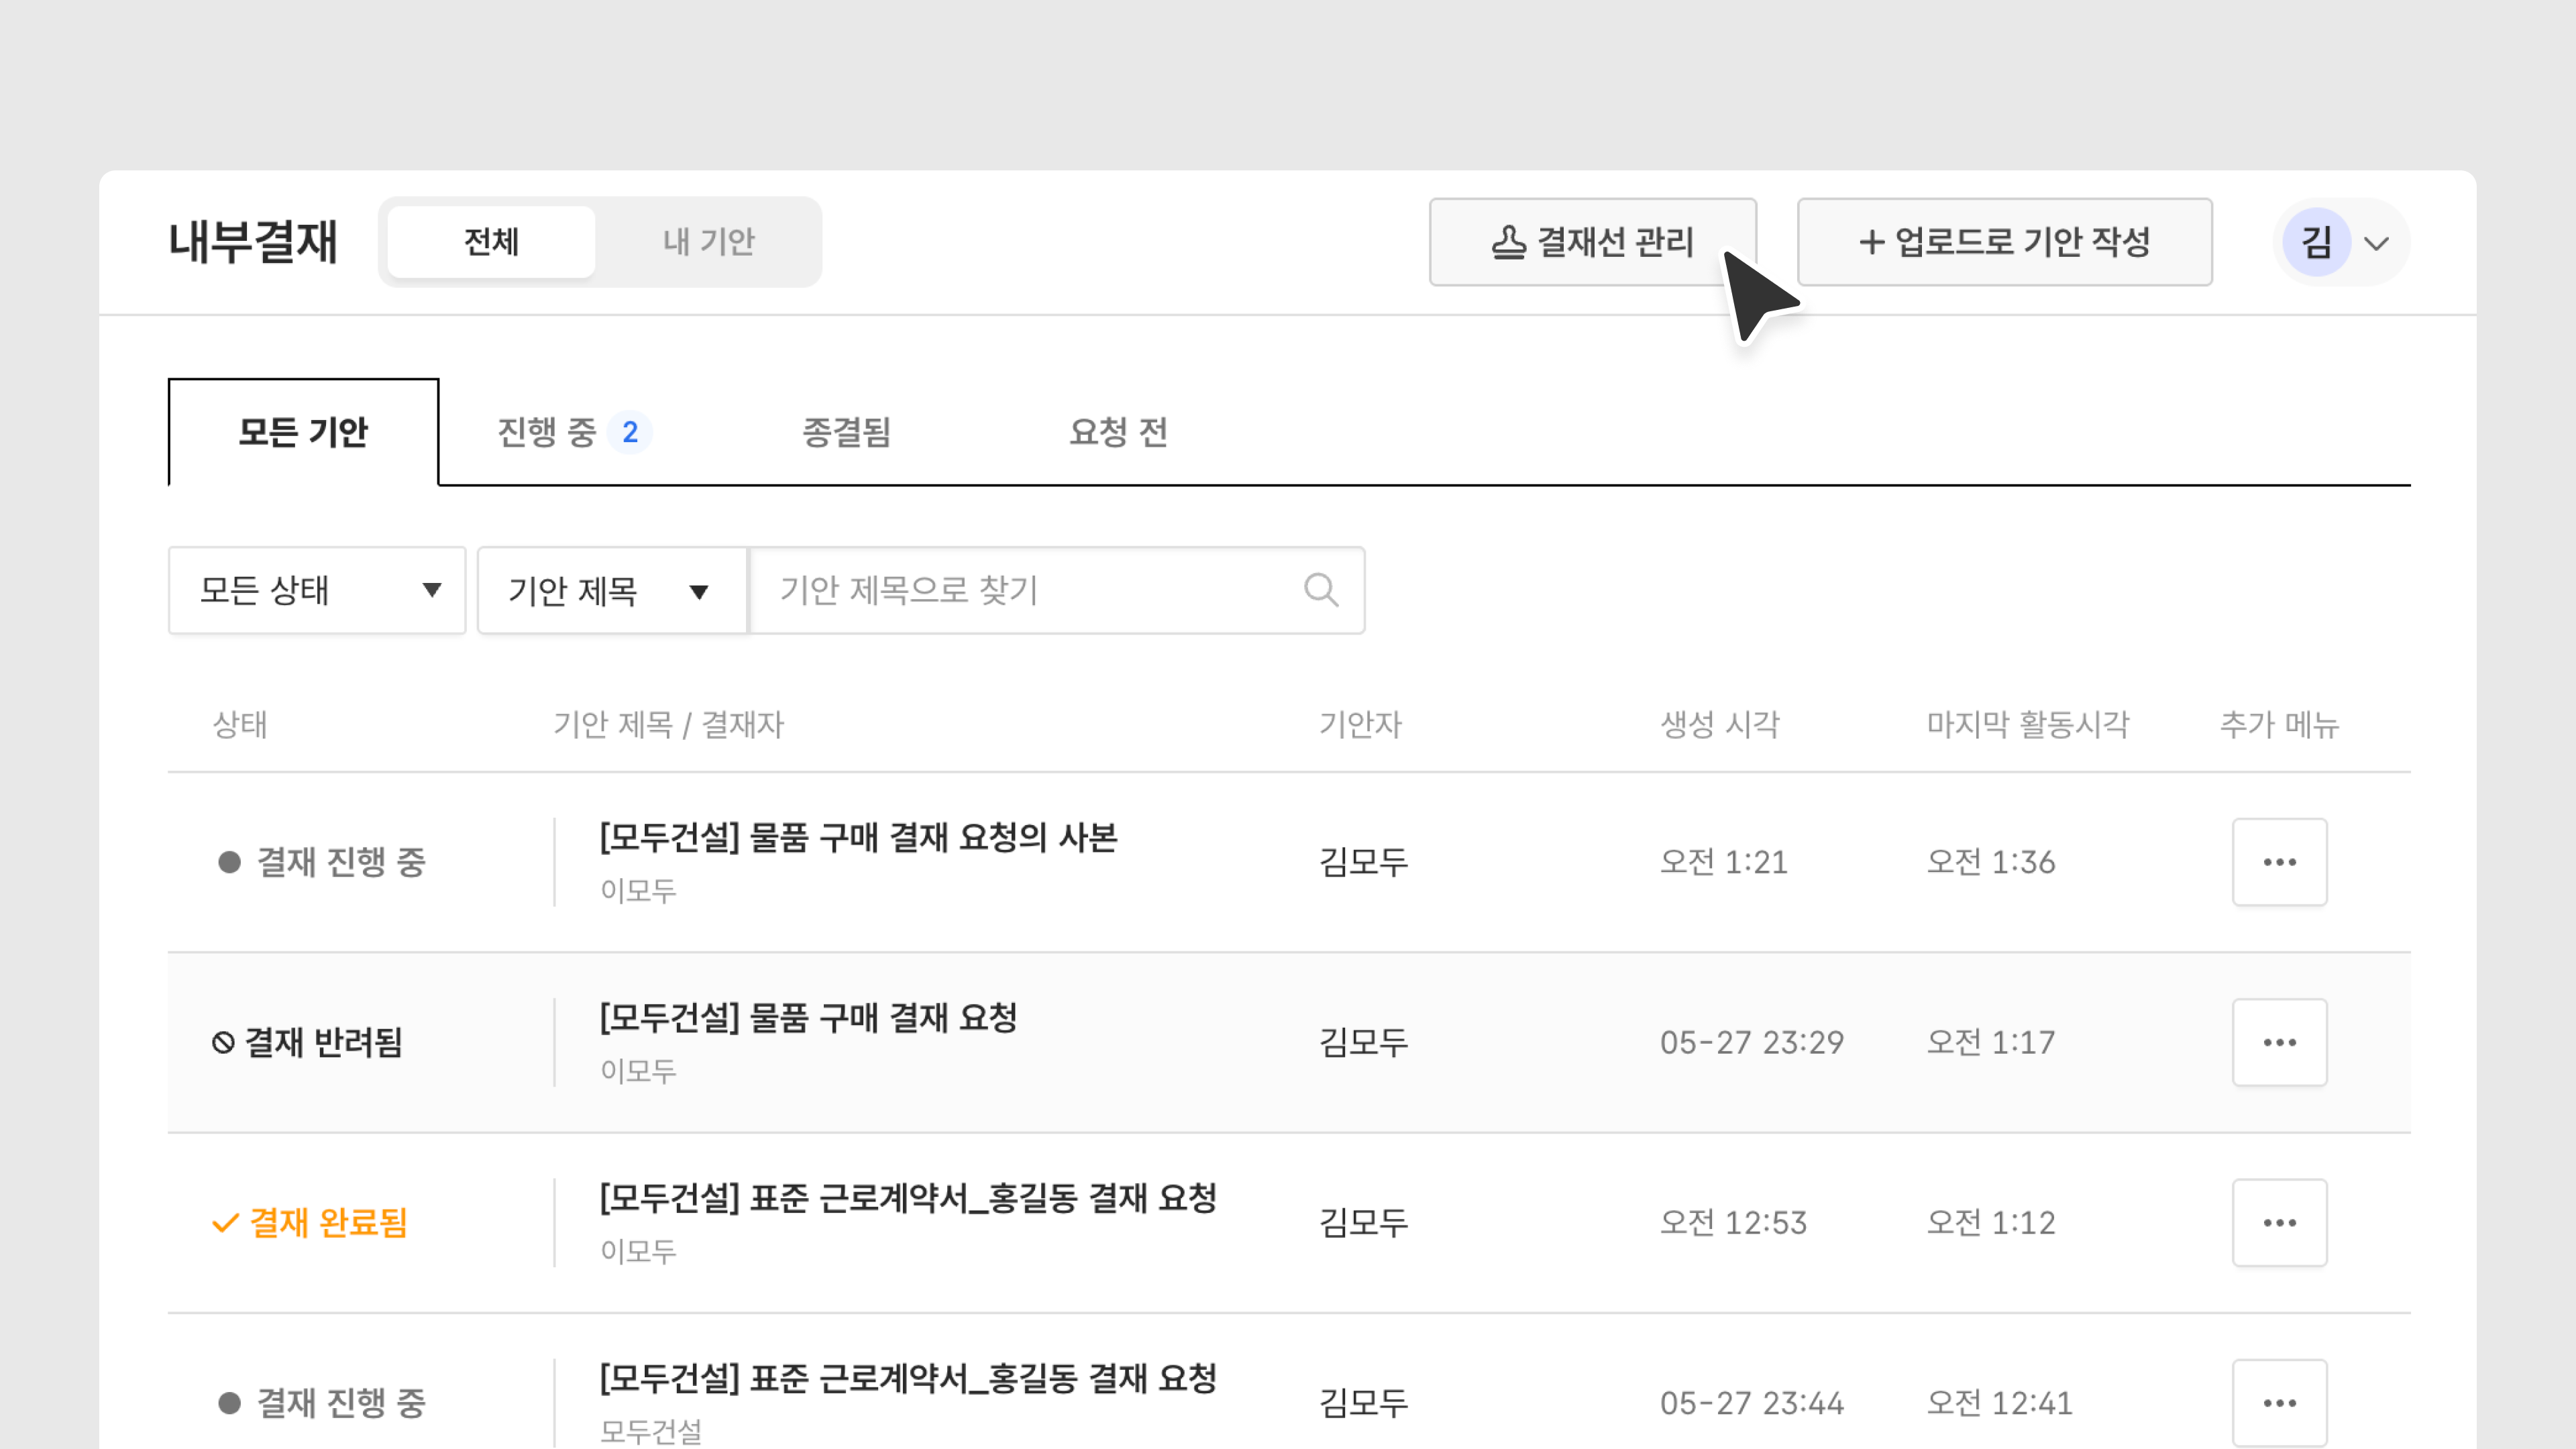Open more menu for 물품 구매 결재 요청의 사본
The width and height of the screenshot is (2576, 1449).
click(x=2278, y=862)
